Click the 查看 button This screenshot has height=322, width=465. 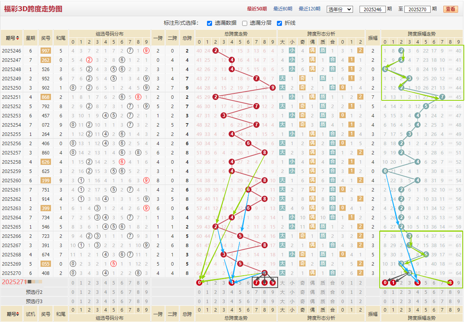(450, 9)
